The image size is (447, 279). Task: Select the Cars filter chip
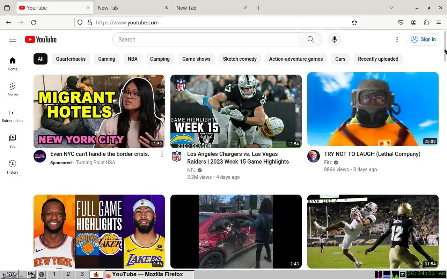340,59
